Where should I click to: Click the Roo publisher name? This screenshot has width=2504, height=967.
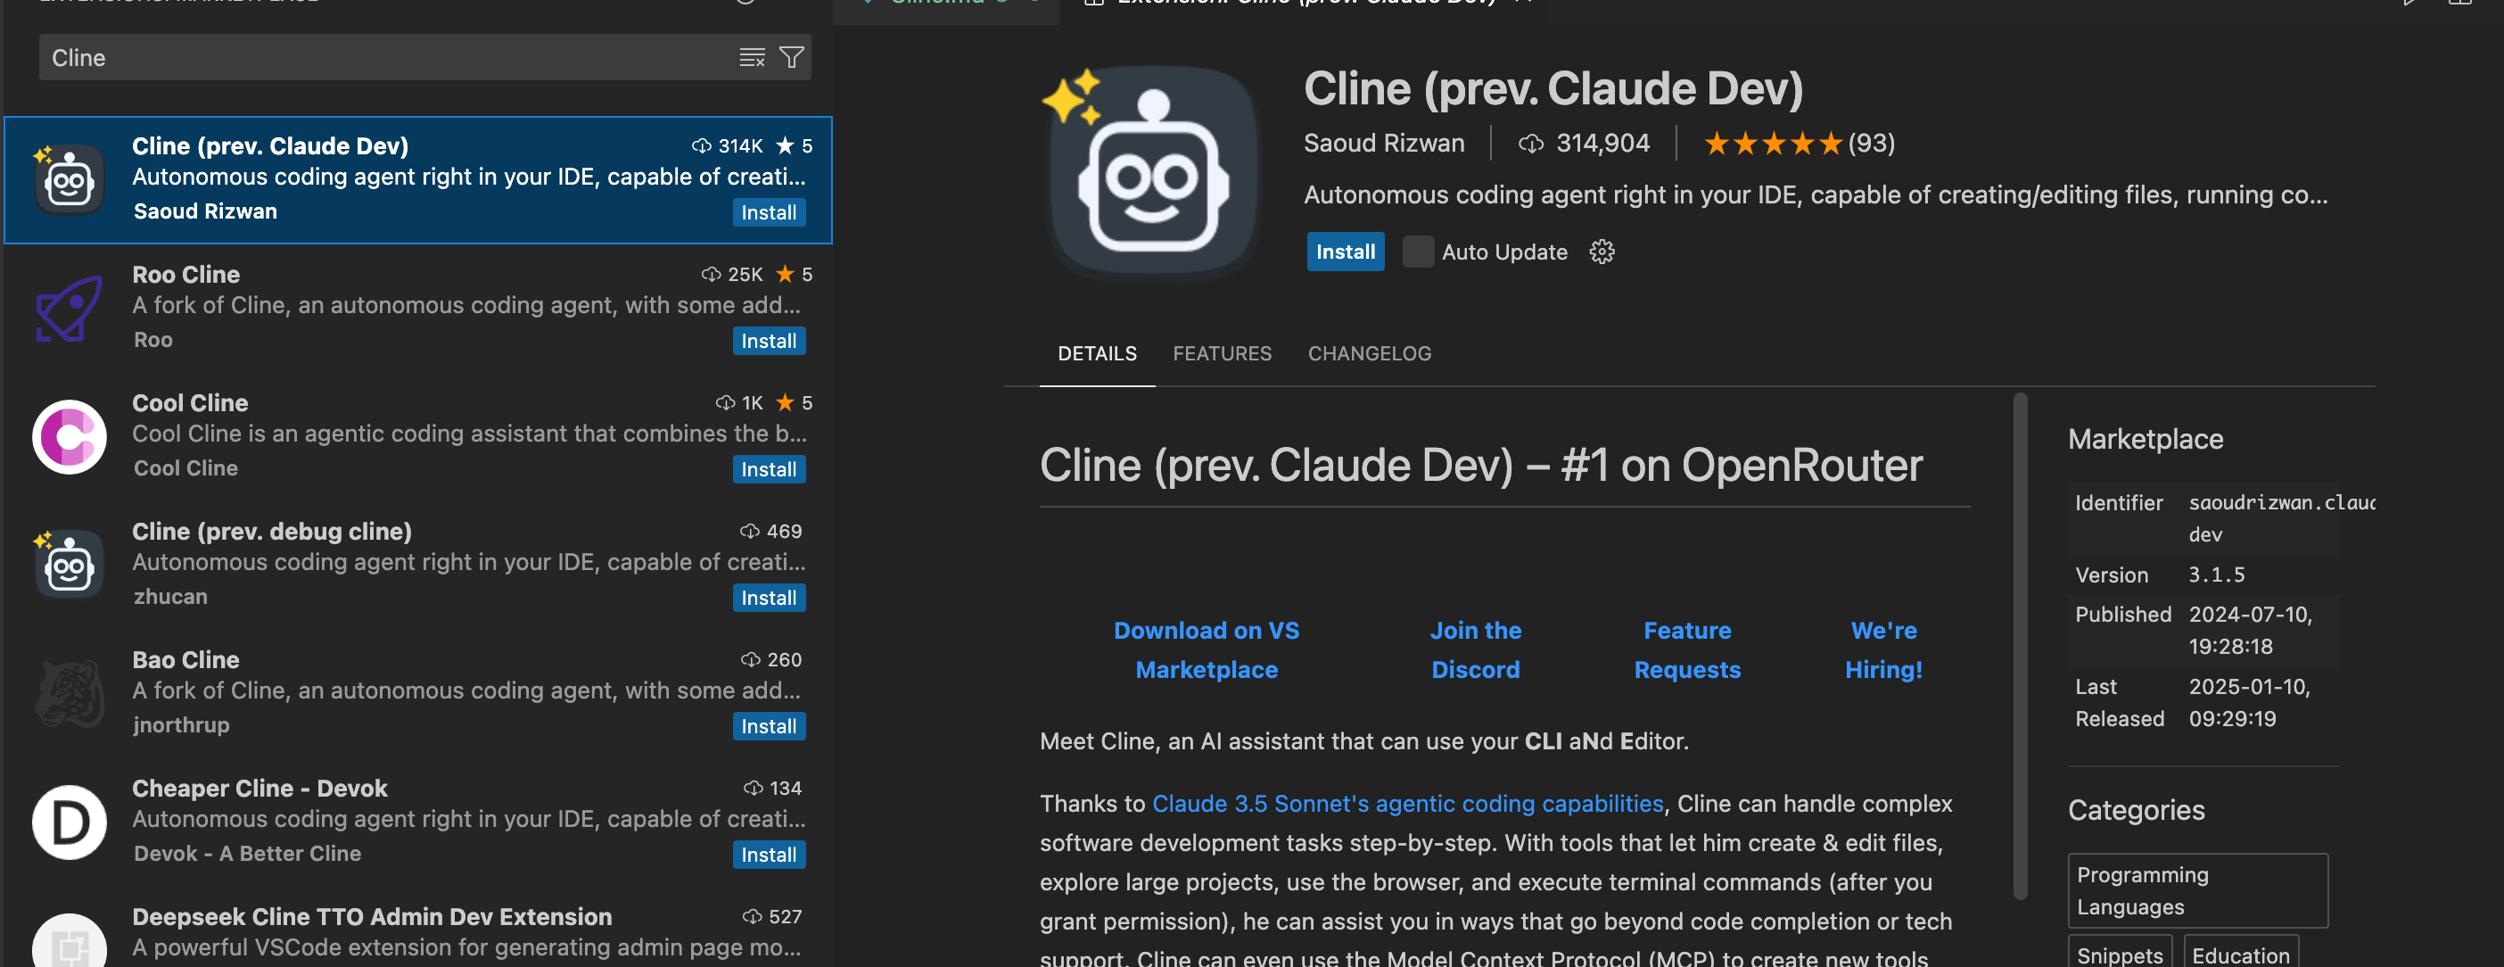pos(152,340)
